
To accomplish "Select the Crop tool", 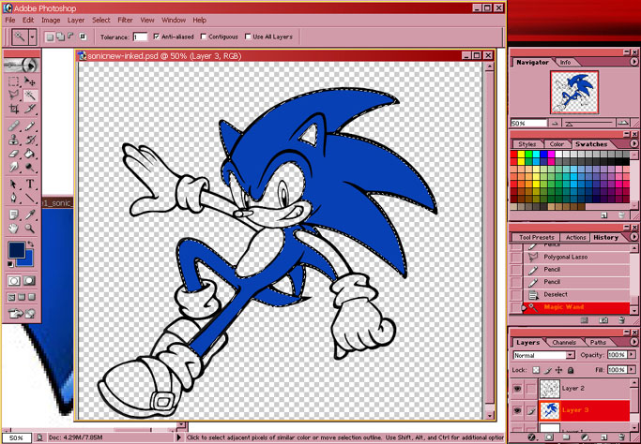I will (x=14, y=109).
